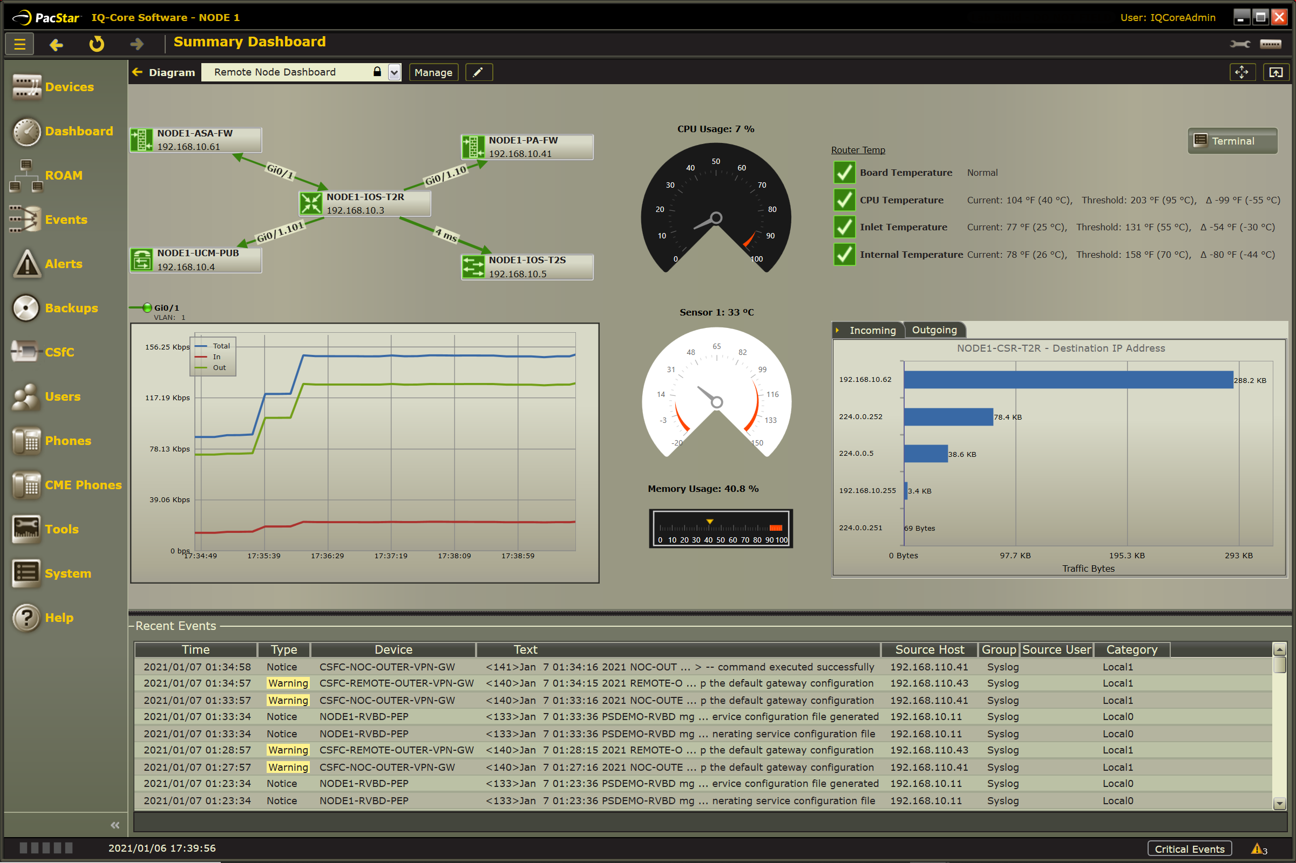This screenshot has height=863, width=1296.
Task: Sort events by the Time column
Action: click(195, 649)
